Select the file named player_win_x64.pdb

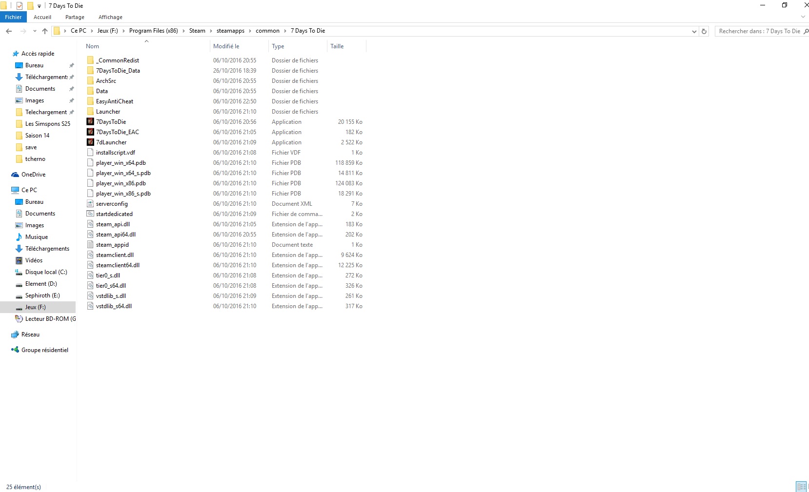[121, 163]
